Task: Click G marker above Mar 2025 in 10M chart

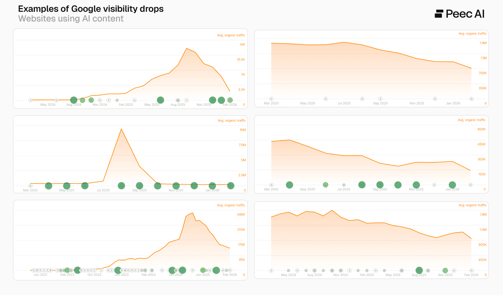Action: coord(30,186)
